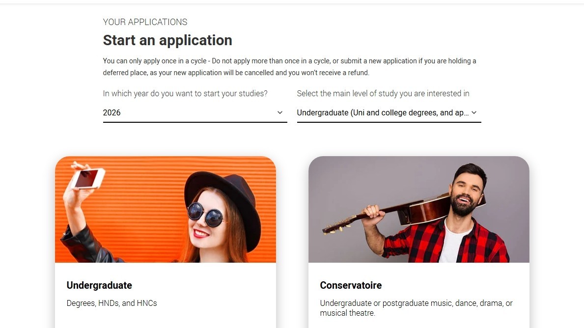The width and height of the screenshot is (584, 328).
Task: Click the smartphone in the selfie image
Action: tap(88, 178)
